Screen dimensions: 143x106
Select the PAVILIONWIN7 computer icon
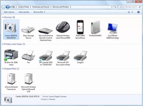tap(95, 28)
